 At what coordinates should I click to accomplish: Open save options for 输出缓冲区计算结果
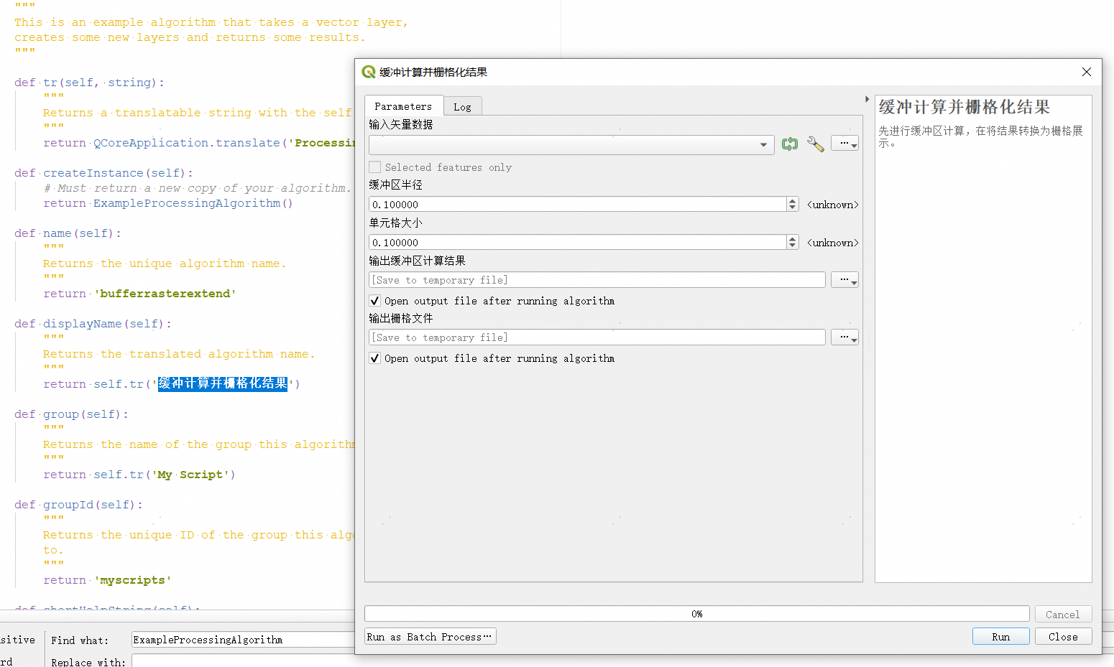pos(844,280)
